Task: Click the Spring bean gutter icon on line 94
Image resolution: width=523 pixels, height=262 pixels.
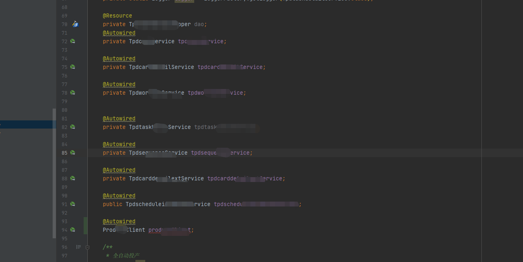Action: (x=73, y=230)
